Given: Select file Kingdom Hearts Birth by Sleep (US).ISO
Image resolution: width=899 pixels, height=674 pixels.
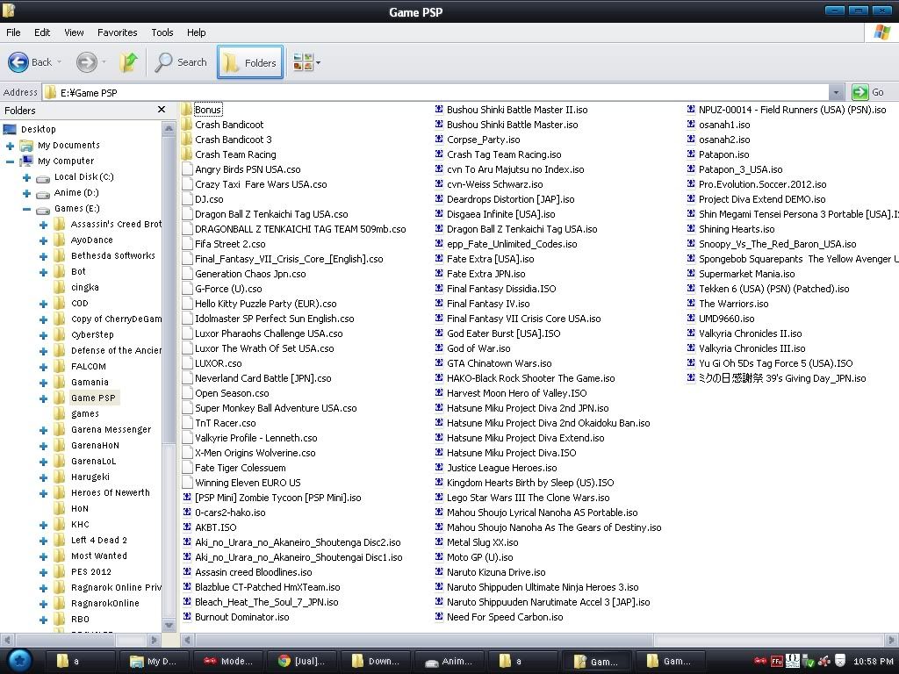Looking at the screenshot, I should [530, 482].
